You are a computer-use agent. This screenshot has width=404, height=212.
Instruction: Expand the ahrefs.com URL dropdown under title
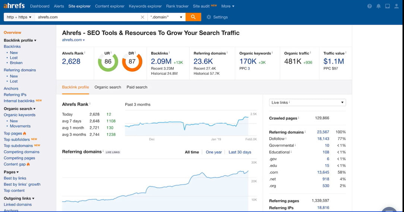(x=73, y=40)
